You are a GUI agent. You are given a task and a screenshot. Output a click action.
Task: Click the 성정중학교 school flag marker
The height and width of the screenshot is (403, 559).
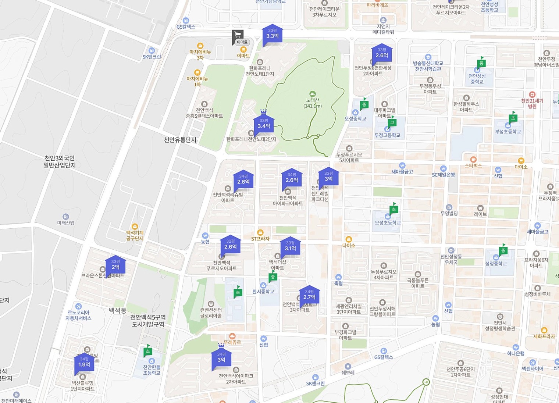click(x=503, y=250)
